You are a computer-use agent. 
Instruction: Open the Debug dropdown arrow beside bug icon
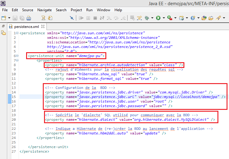point(152,18)
